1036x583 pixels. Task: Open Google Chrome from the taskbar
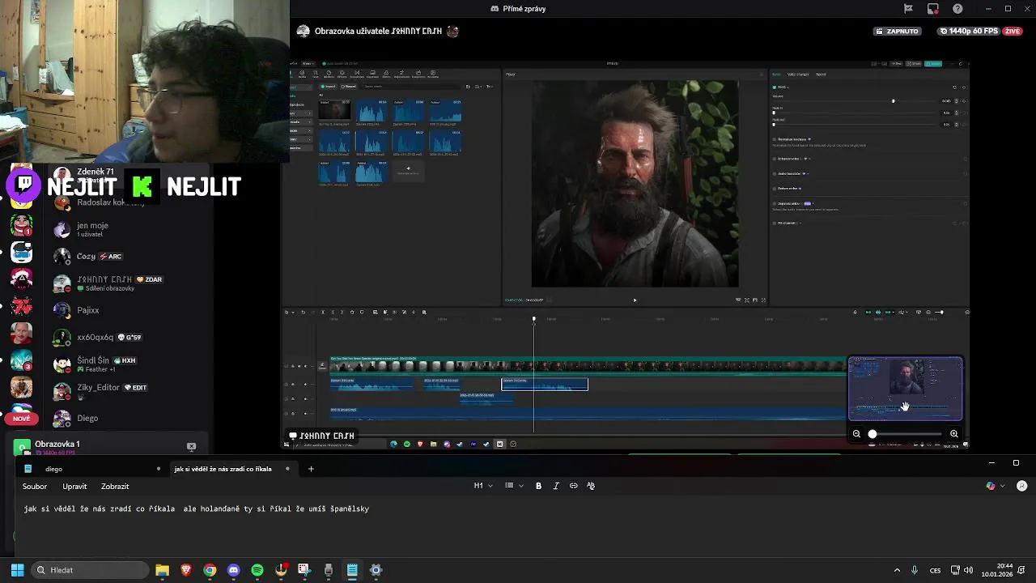[x=210, y=570]
